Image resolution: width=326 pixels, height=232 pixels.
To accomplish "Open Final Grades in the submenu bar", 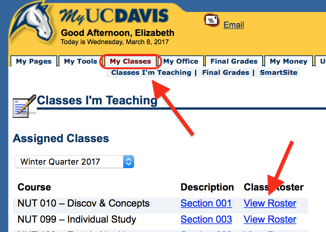I will point(225,73).
